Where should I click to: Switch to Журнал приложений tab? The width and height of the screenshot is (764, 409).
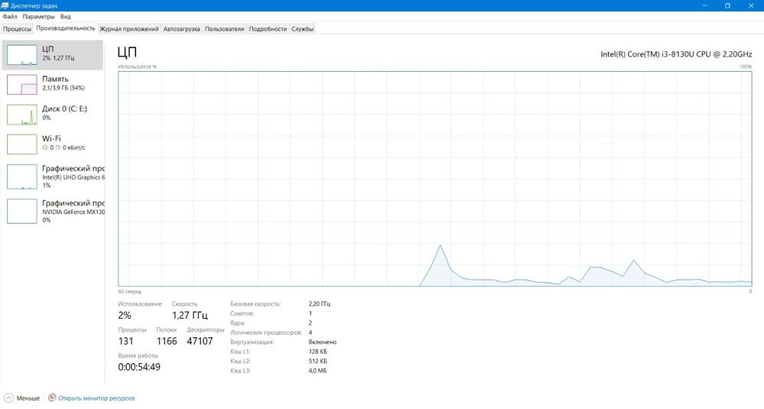pyautogui.click(x=129, y=29)
